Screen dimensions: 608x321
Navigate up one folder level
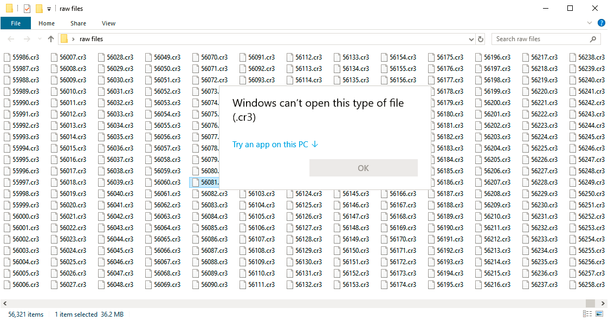pos(50,38)
